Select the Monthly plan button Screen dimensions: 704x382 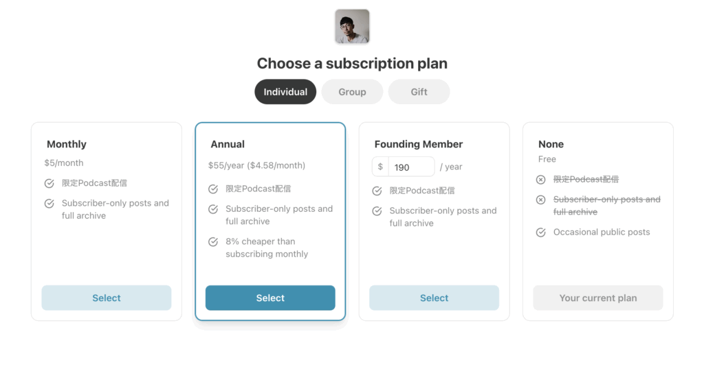pos(107,298)
